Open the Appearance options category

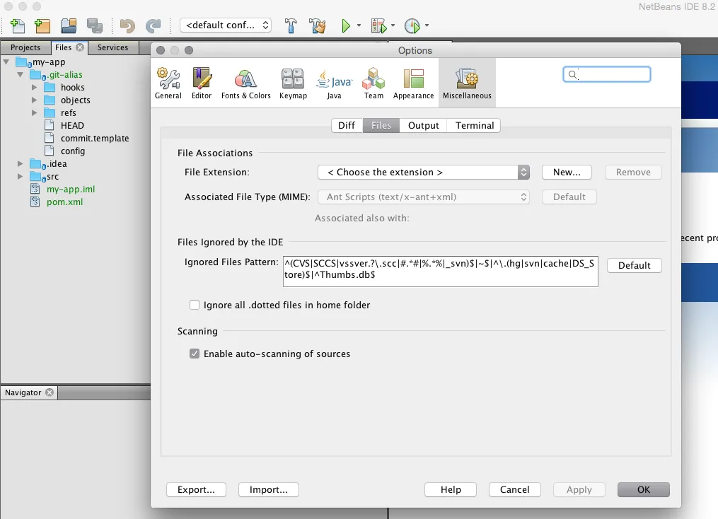(x=414, y=83)
